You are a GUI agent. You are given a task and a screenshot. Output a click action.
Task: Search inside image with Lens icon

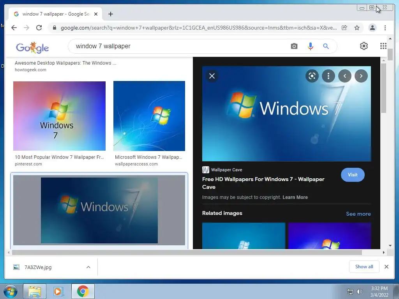coord(312,76)
